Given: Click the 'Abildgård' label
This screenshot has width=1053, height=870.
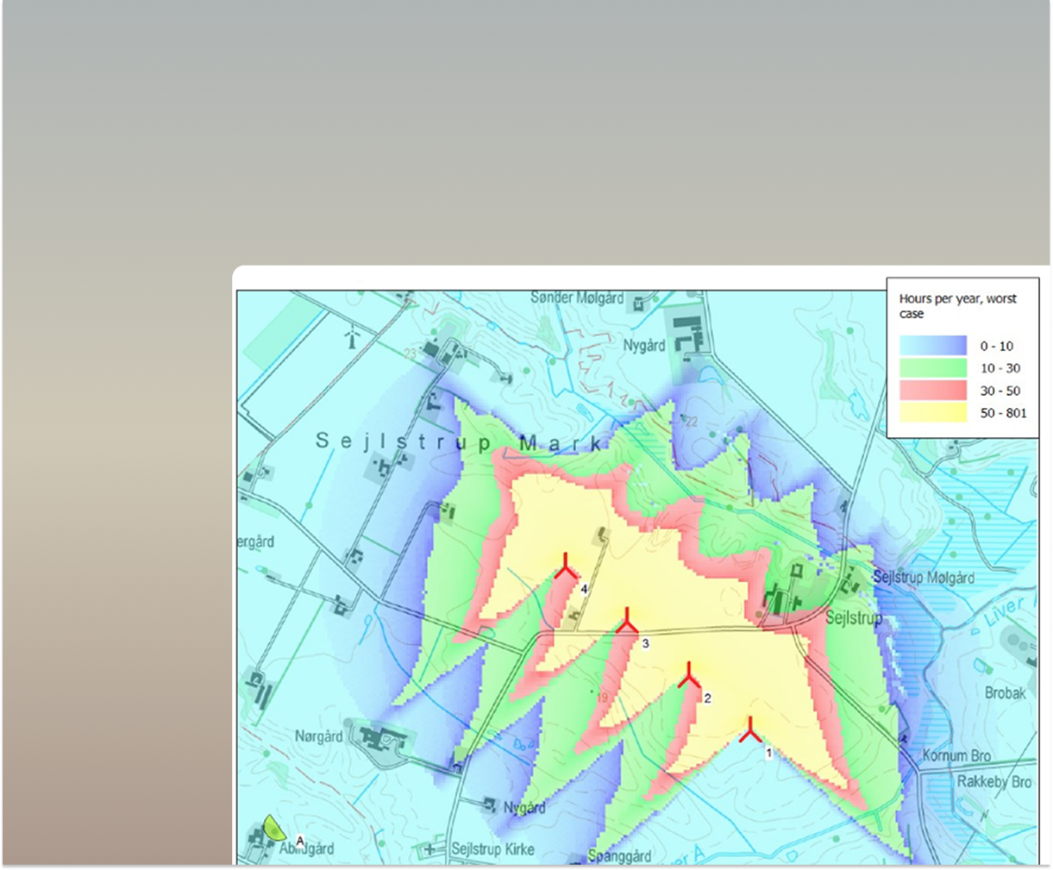Looking at the screenshot, I should pyautogui.click(x=306, y=849).
